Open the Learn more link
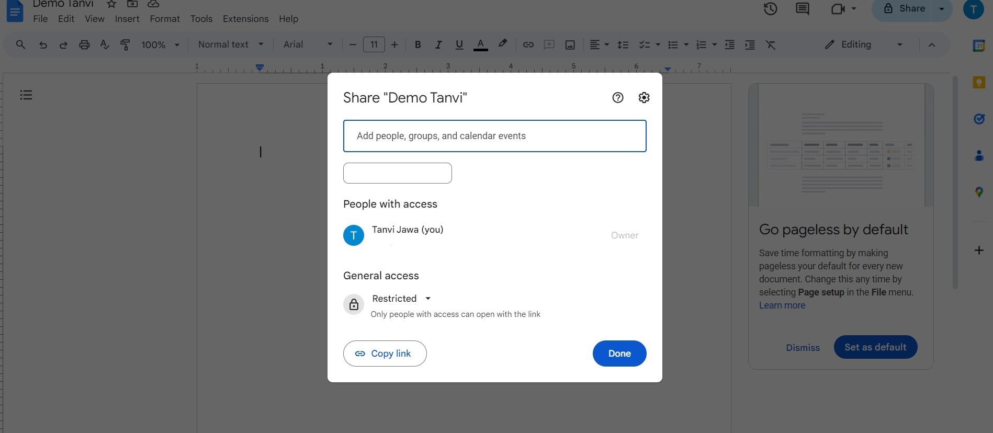993x433 pixels. click(x=782, y=305)
